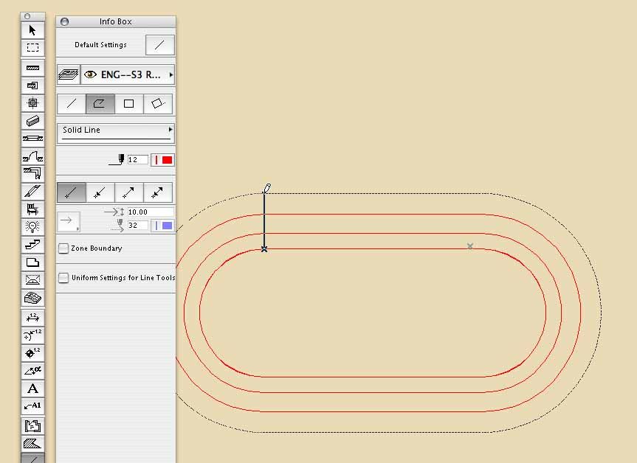Select the Column tool
The image size is (637, 463).
(x=32, y=102)
